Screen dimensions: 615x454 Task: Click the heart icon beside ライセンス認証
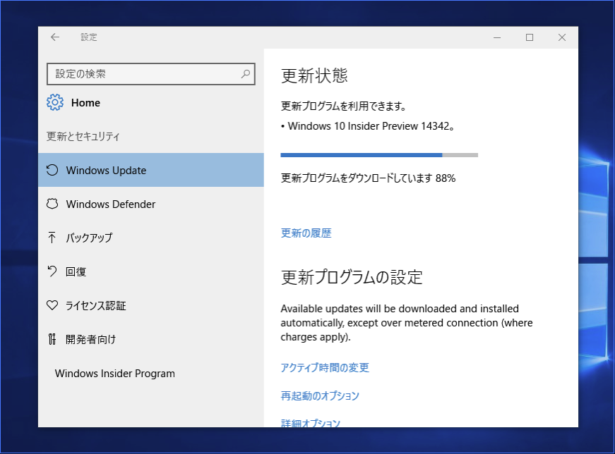(52, 305)
